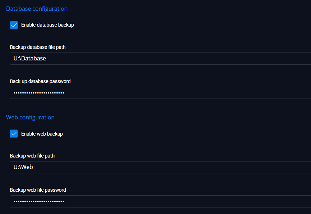Click the Database configuration heading
The width and height of the screenshot is (311, 214).
click(37, 9)
